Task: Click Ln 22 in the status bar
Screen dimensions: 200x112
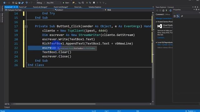Action: 94,111
